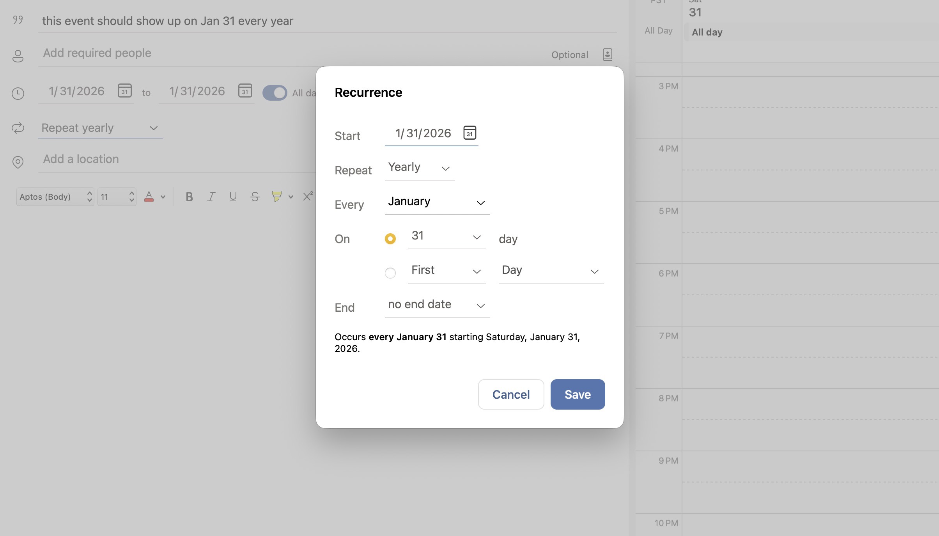The image size is (939, 536).
Task: Open the Recurrence start date calendar picker
Action: coord(469,133)
